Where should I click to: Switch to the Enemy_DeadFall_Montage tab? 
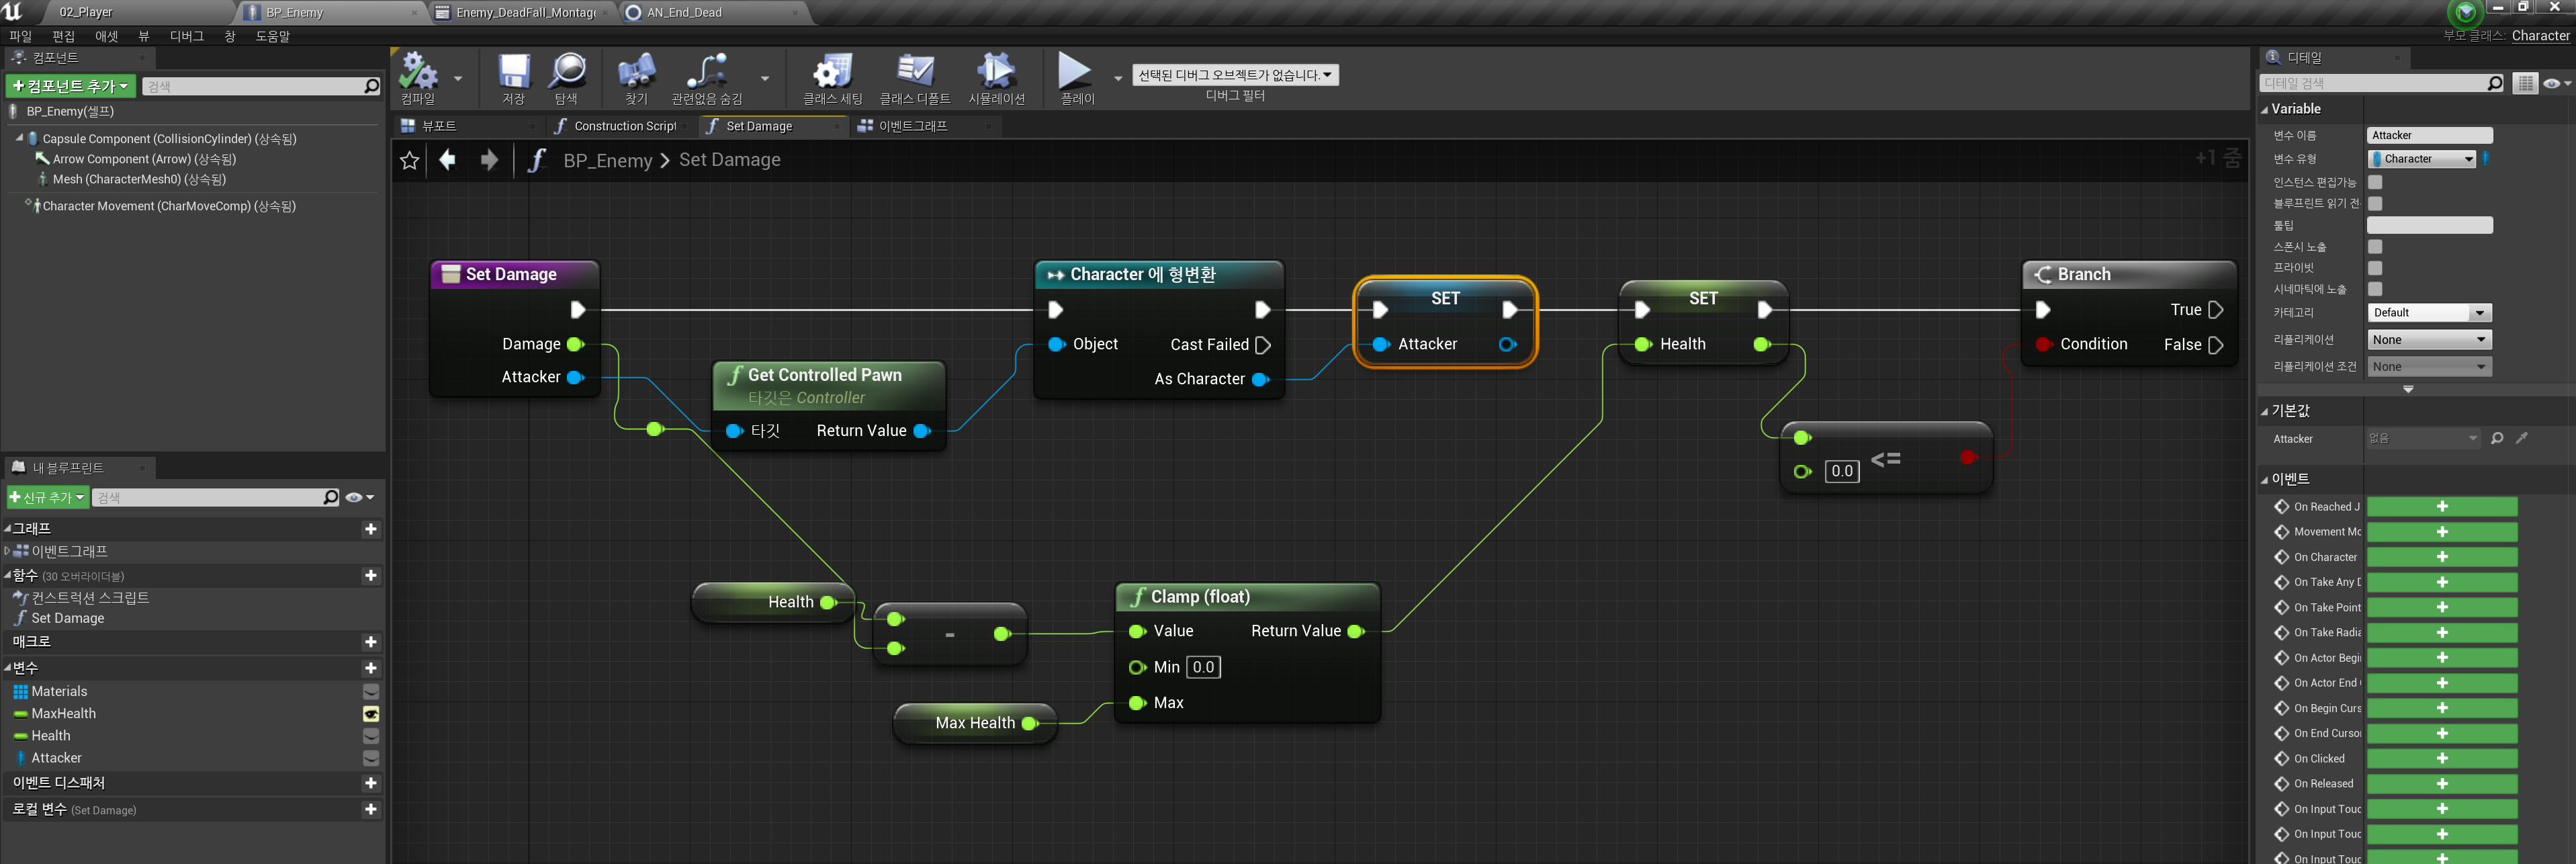click(x=524, y=12)
